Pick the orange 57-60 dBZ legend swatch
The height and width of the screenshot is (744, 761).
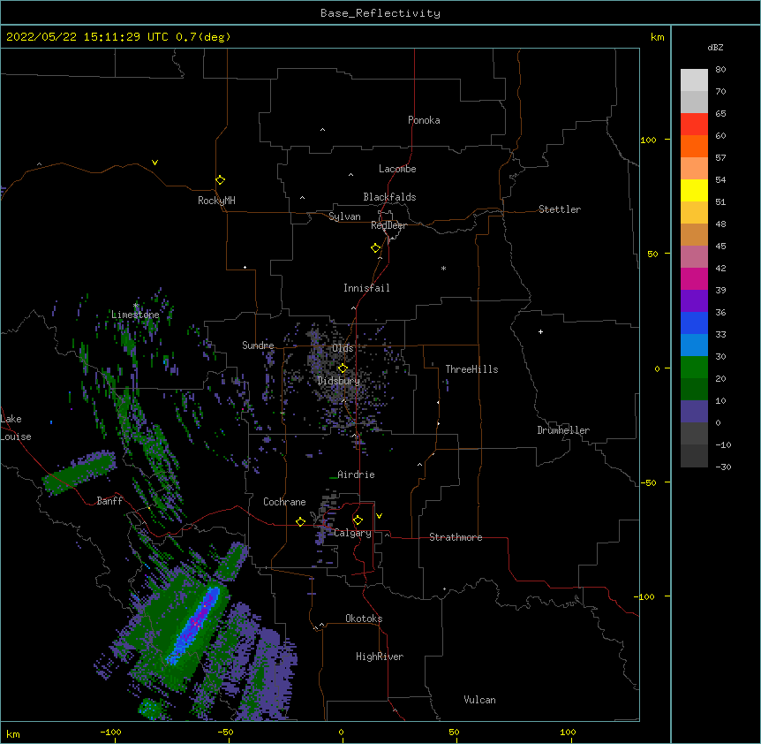tap(694, 146)
